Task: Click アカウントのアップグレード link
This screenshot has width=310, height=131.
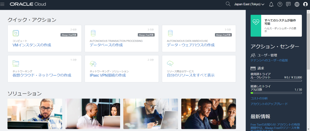Action: pyautogui.click(x=269, y=104)
